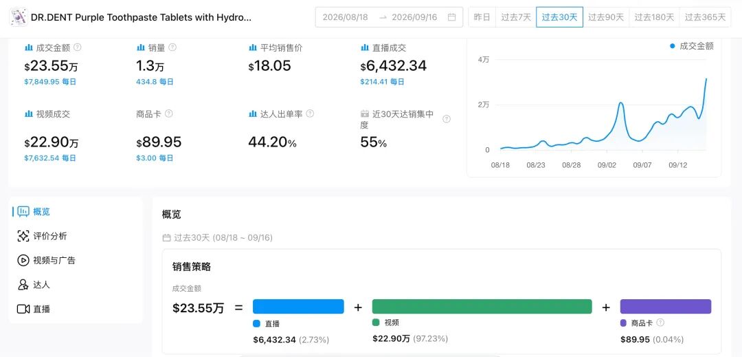Viewport: 742px width, 357px height.
Task: Click the bar chart icon beside 销量
Action: 141,47
